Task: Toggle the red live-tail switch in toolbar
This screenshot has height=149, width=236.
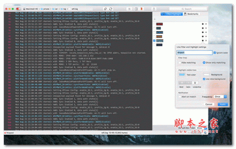Action: tap(18, 9)
